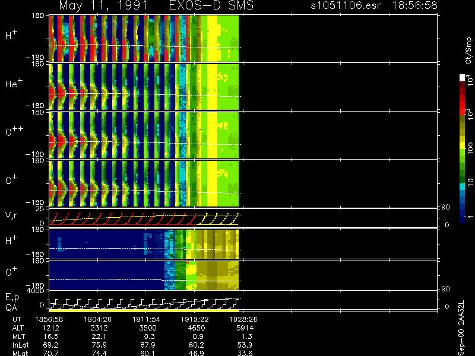Click the O++ spectrogram panel
475x356 pixels.
144,135
